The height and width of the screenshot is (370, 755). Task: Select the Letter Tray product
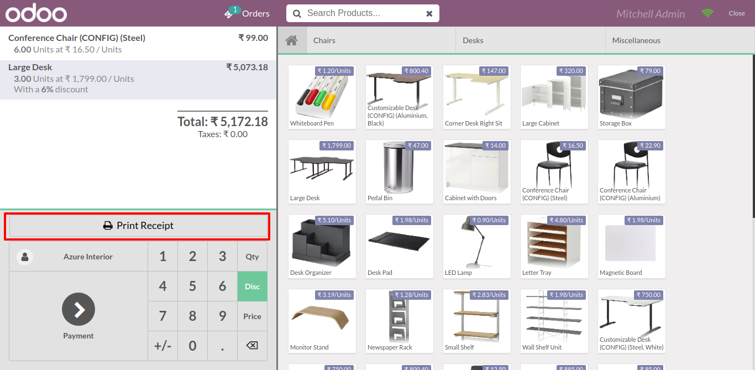click(x=554, y=247)
